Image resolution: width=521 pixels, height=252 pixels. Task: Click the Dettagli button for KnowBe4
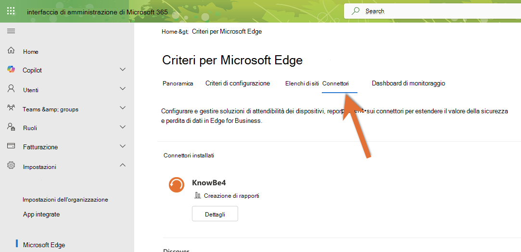(x=215, y=214)
